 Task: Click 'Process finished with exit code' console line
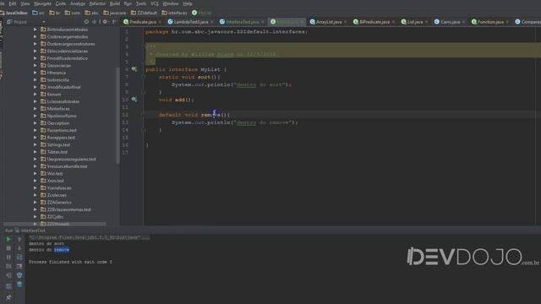[x=70, y=262]
